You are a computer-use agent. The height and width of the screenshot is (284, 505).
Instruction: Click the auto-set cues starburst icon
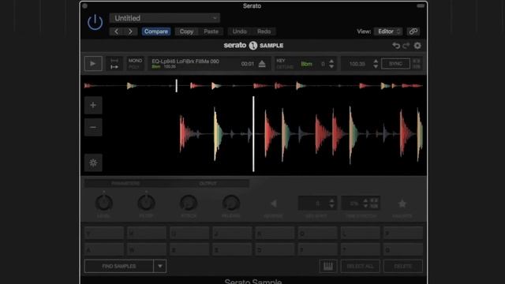click(93, 163)
